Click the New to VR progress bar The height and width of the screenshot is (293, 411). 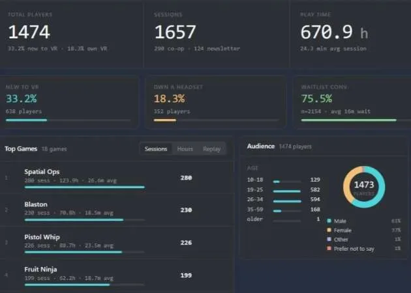tap(68, 120)
